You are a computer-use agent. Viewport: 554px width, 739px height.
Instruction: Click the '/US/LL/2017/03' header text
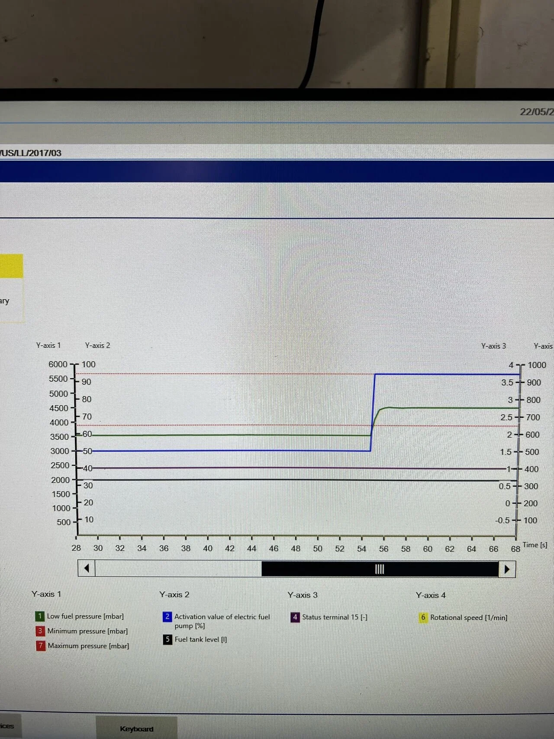coord(30,153)
